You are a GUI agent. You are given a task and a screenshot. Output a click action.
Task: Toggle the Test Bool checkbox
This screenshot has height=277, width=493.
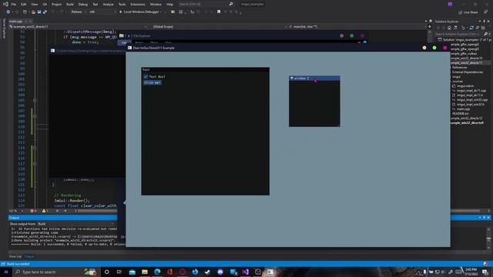(146, 77)
